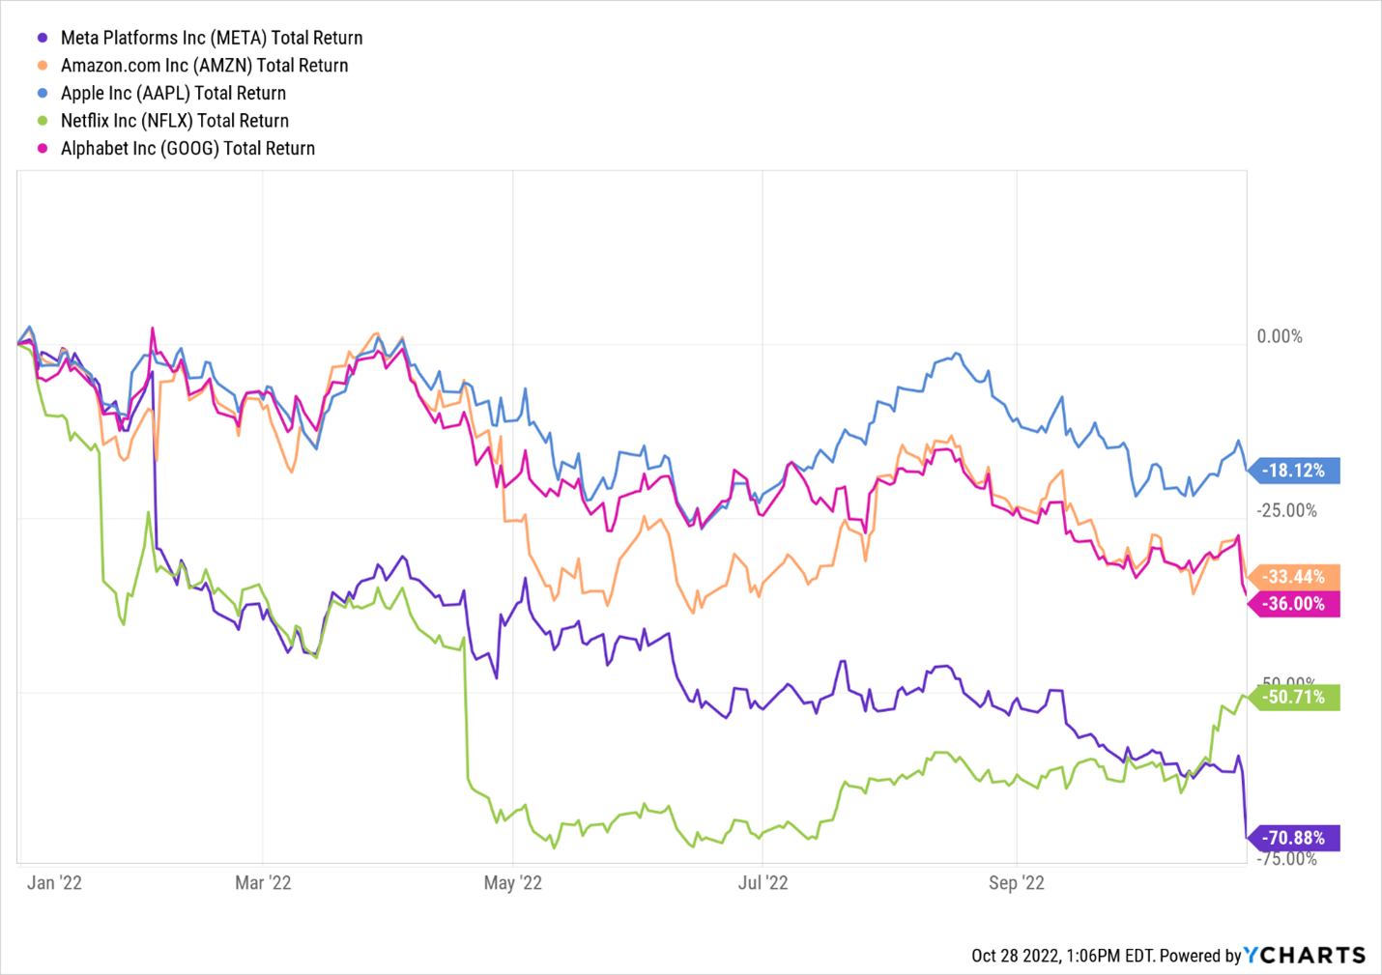Click the -36.00% Alphabet end value tag

pos(1296,604)
